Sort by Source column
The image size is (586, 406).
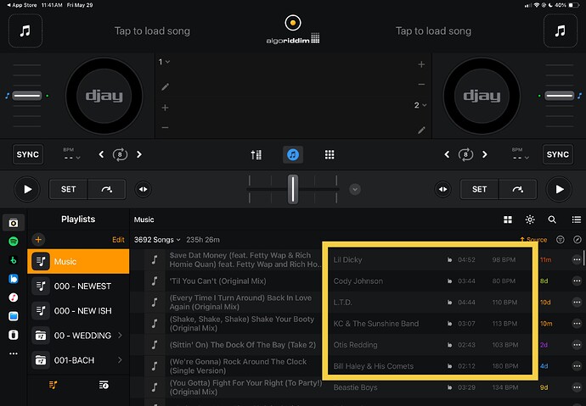click(x=533, y=240)
